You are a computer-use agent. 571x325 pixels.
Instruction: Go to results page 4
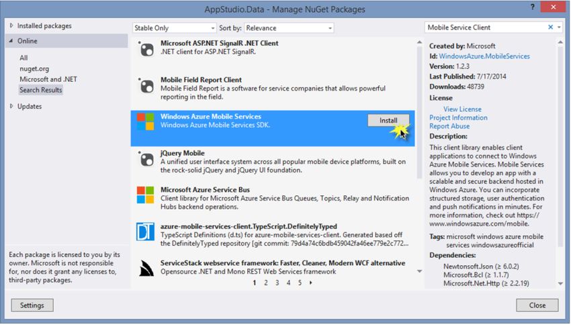tap(288, 283)
